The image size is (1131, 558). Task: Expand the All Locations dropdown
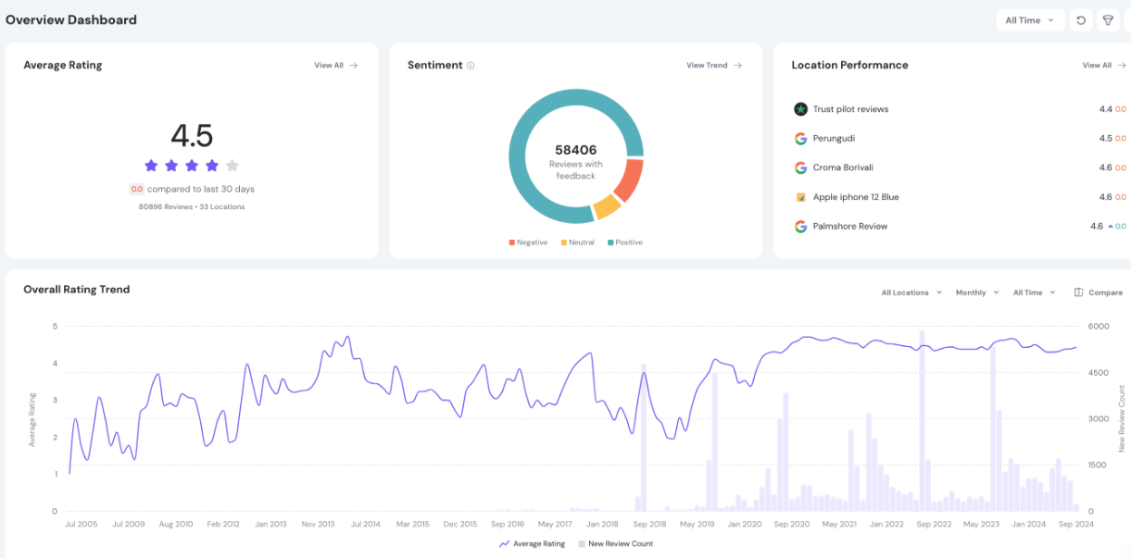click(909, 291)
